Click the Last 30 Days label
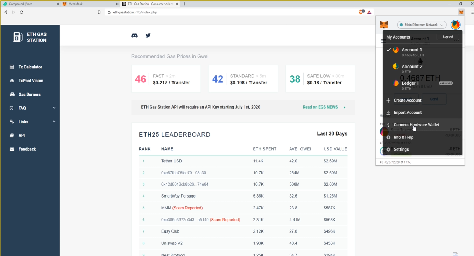 (332, 134)
